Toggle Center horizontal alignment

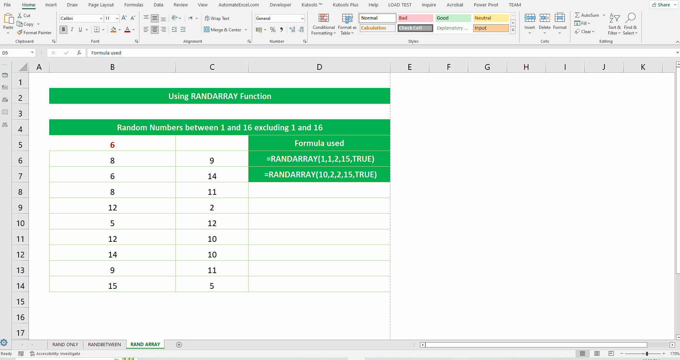[155, 30]
